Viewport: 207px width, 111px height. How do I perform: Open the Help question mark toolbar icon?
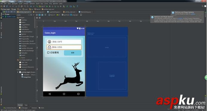77,6
